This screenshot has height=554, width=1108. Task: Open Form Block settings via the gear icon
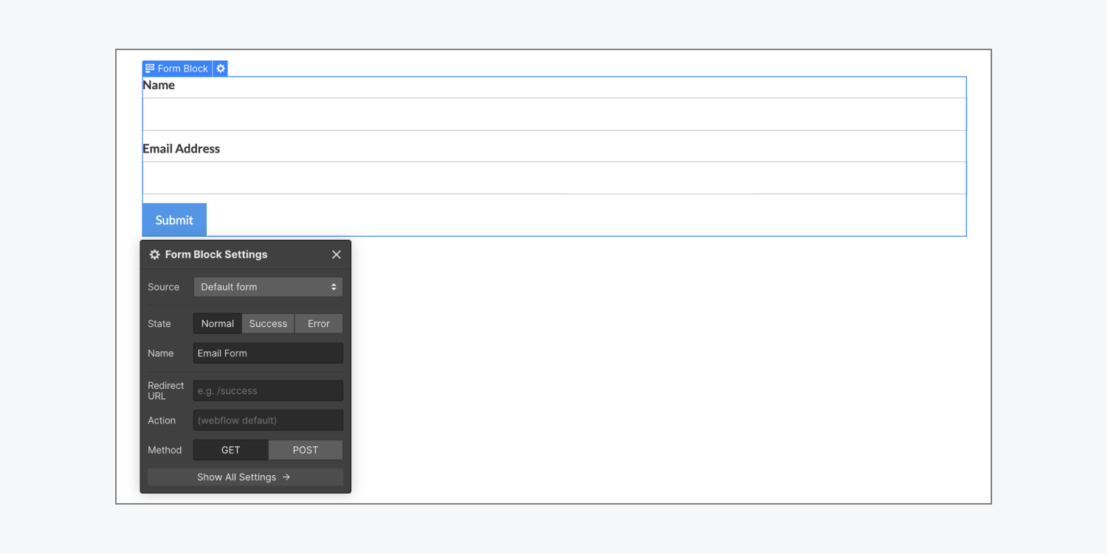[x=221, y=68]
